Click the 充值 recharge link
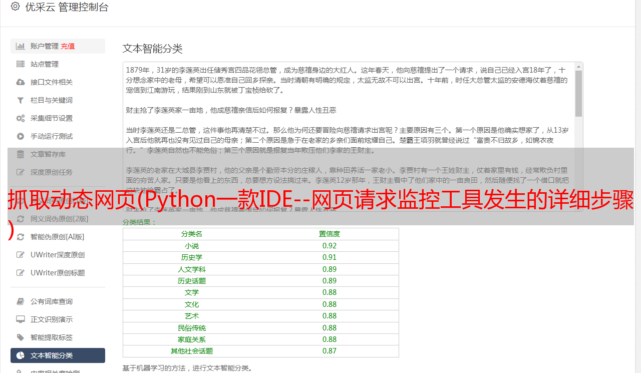The width and height of the screenshot is (641, 373). tap(68, 46)
